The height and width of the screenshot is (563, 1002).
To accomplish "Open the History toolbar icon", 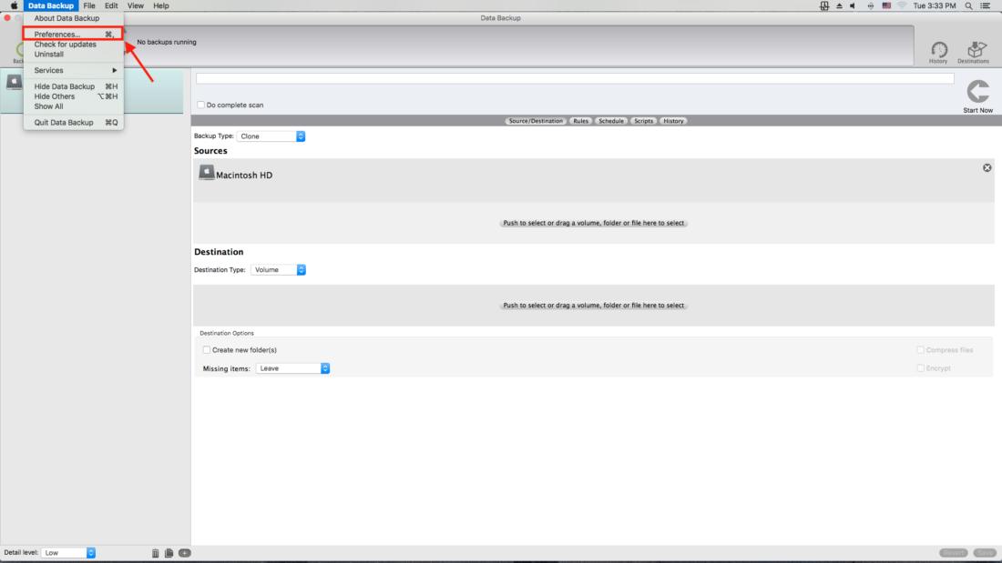I will [938, 50].
